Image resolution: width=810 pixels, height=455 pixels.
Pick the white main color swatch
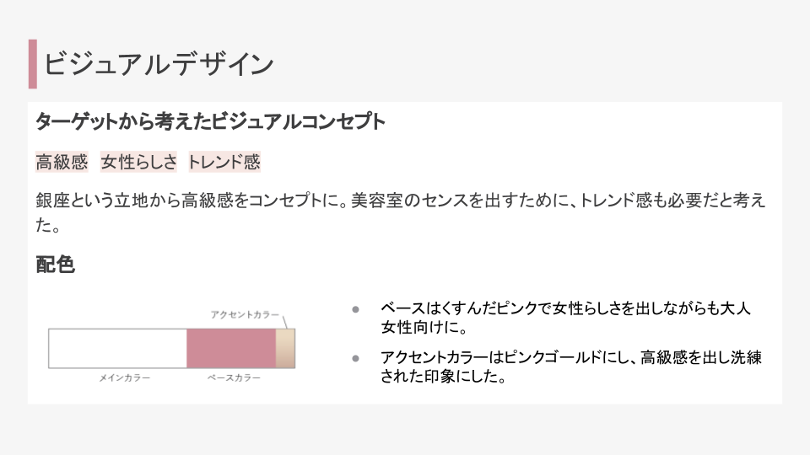click(117, 348)
